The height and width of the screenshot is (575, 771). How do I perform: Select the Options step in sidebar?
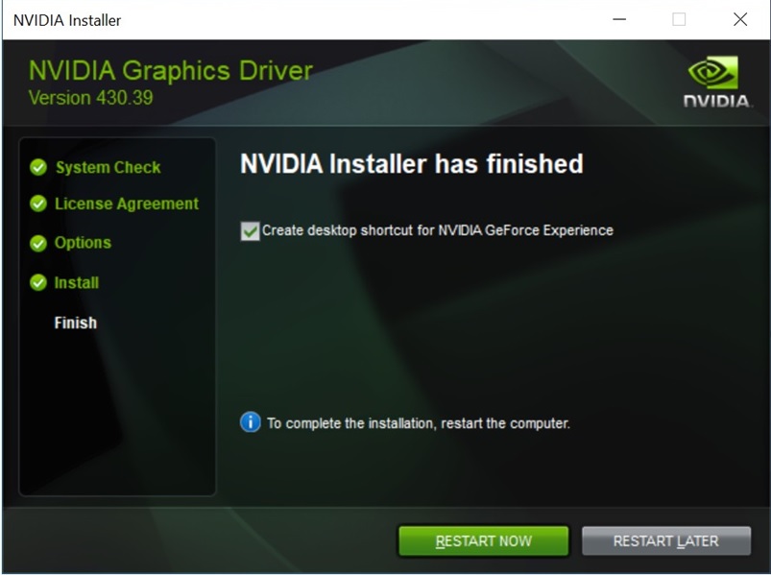pyautogui.click(x=84, y=243)
